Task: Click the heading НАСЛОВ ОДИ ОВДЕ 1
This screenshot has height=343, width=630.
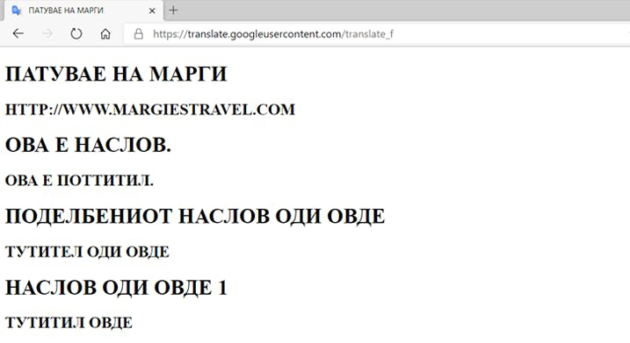Action: coord(116,288)
